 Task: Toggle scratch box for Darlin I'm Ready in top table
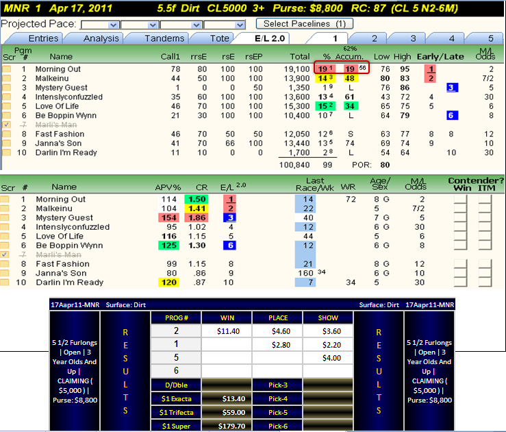pos(7,152)
